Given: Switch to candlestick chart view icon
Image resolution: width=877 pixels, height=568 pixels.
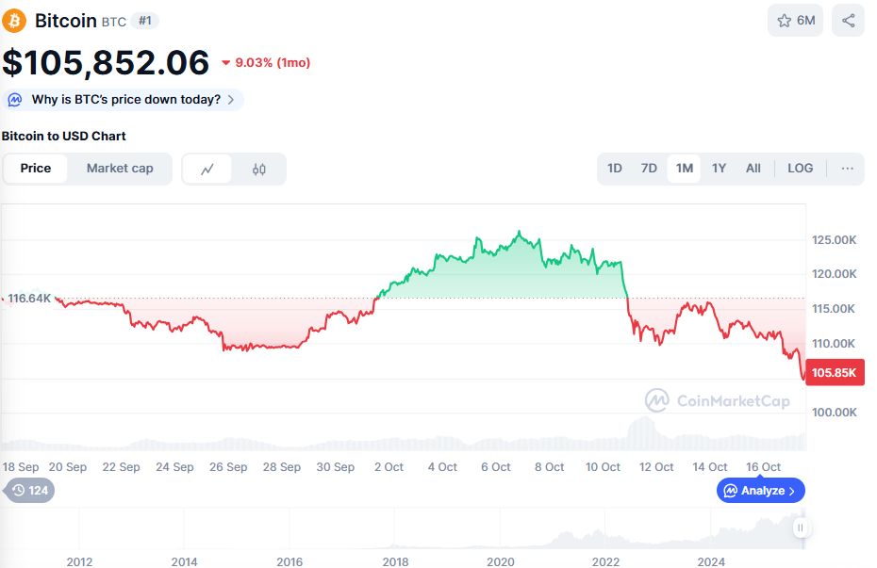Looking at the screenshot, I should (258, 169).
